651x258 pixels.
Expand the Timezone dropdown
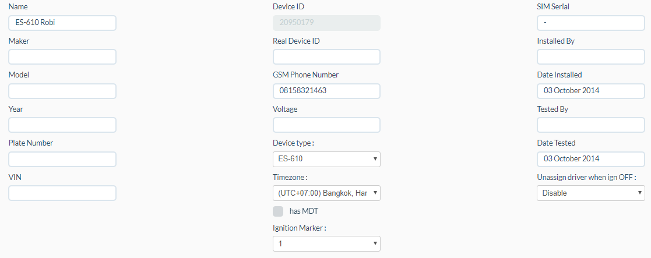[x=326, y=193]
